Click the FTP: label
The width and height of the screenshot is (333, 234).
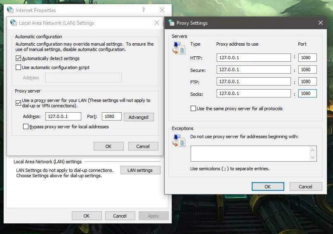click(195, 82)
